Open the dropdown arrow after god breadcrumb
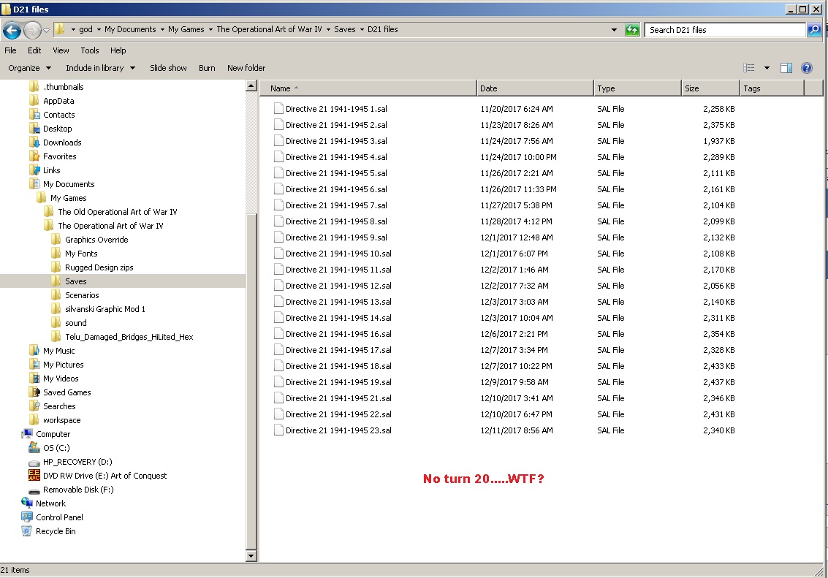The image size is (828, 578). [99, 29]
